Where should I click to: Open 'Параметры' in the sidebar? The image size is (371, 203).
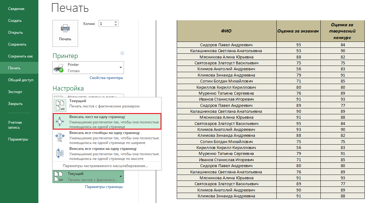18,139
